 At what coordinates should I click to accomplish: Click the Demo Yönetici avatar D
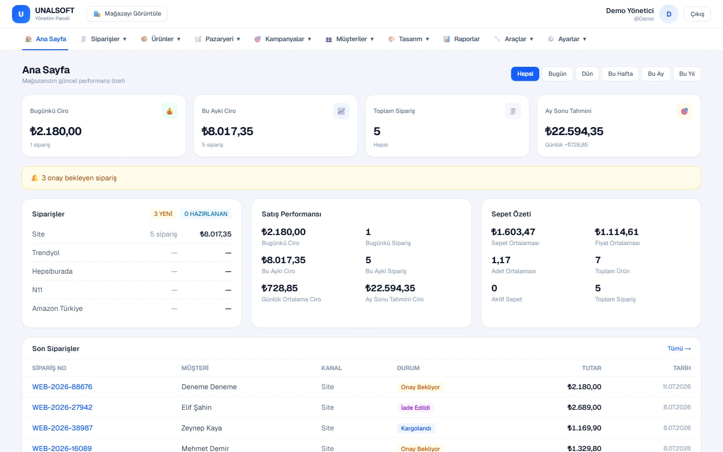[x=669, y=14]
